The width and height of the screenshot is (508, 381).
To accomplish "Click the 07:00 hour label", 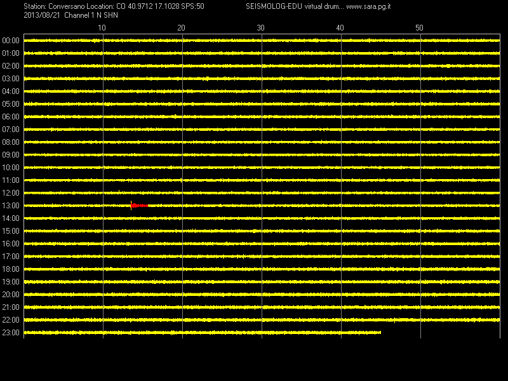I will (x=11, y=130).
